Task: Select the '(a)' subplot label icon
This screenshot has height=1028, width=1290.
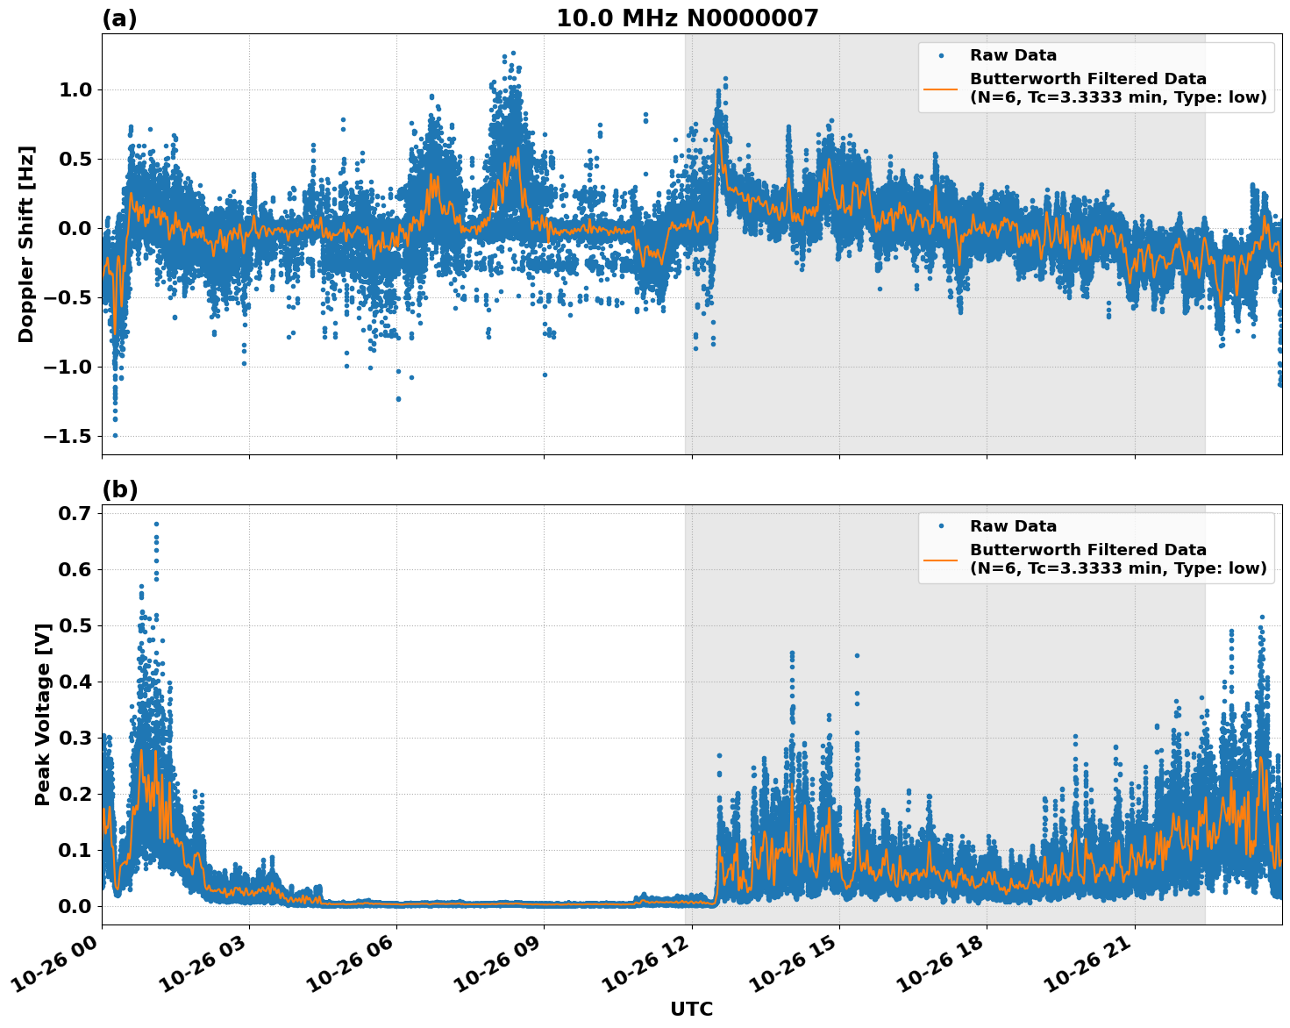Action: click(x=120, y=17)
